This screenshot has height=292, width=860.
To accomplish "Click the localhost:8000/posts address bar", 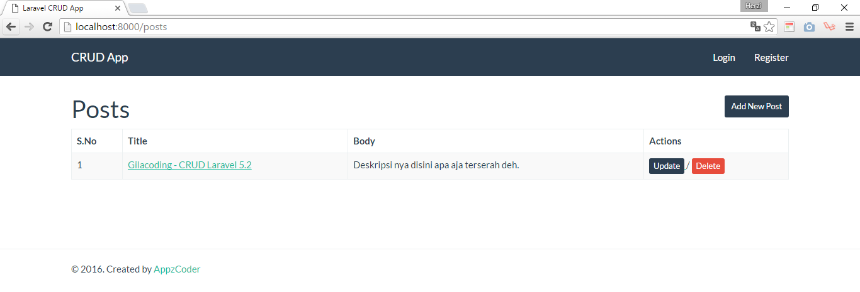I will pos(403,27).
